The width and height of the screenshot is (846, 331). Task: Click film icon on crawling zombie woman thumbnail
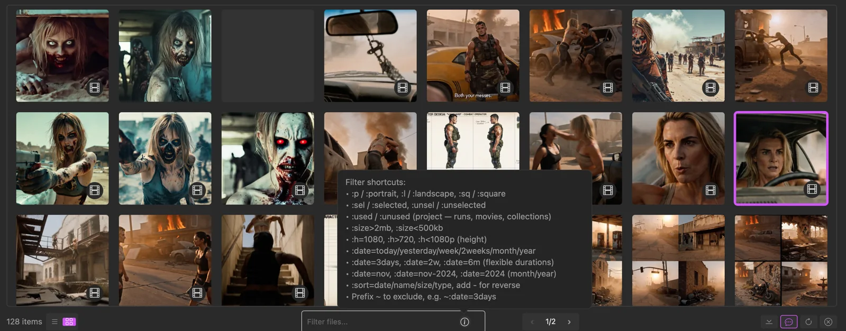tap(95, 88)
